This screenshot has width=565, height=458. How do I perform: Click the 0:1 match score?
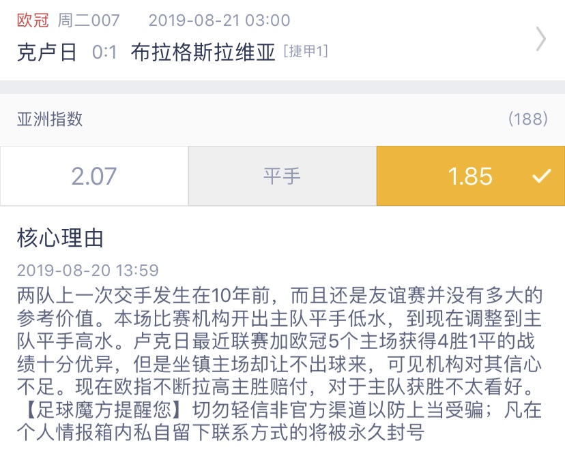tap(104, 52)
